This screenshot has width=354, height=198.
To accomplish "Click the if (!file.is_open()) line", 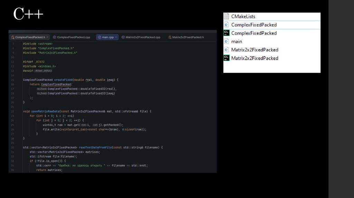I will pyautogui.click(x=48, y=161).
